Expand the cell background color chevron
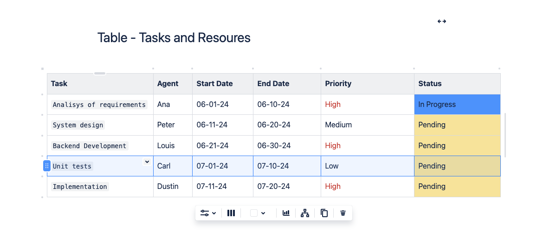Screen dimensions: 537x238 263,213
